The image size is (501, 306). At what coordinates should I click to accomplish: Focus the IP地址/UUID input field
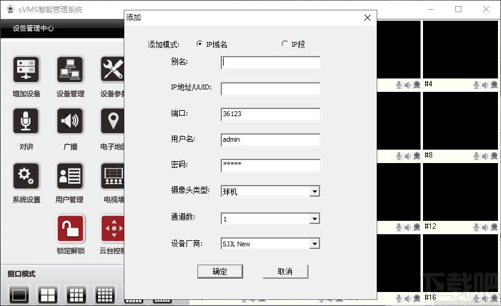click(271, 89)
